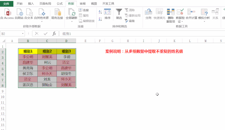The height and width of the screenshot is (130, 225).
Task: Click 编辑链接 edit links
Action: 87,21
